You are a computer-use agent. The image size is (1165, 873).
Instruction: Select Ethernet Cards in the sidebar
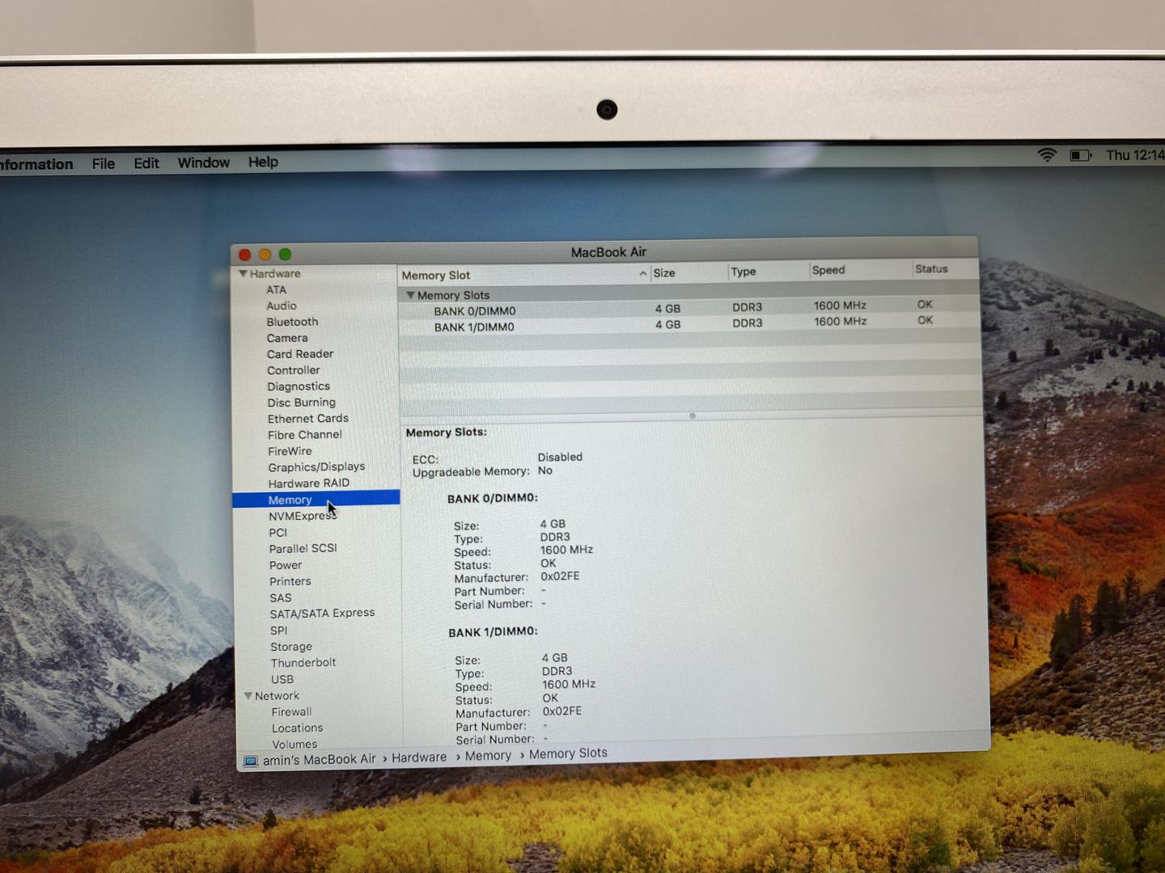pos(308,419)
